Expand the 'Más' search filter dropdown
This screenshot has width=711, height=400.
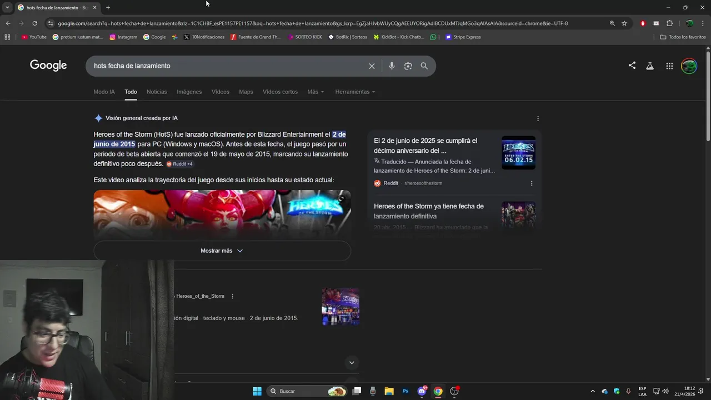[x=316, y=92]
